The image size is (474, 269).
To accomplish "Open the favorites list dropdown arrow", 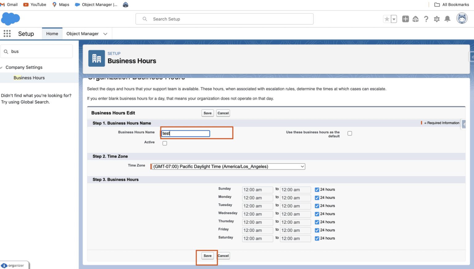I will (x=394, y=19).
